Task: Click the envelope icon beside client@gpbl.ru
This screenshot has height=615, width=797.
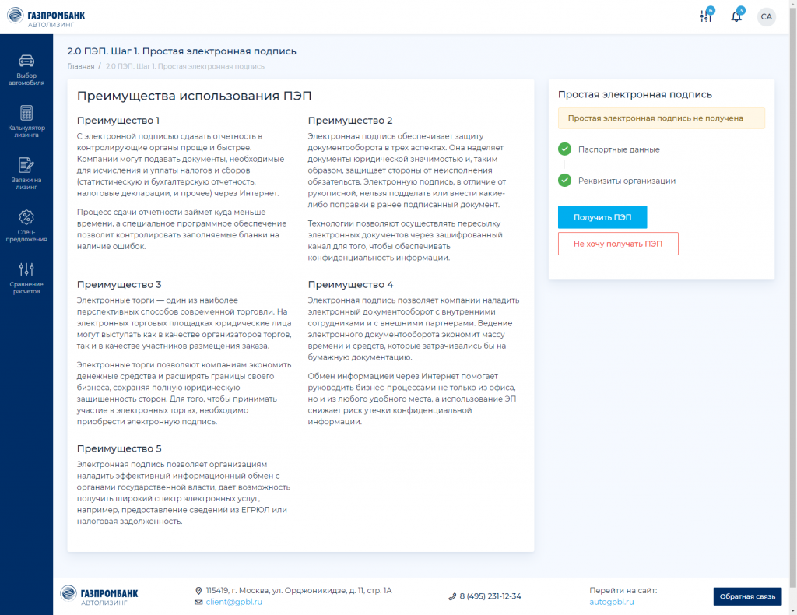Action: point(198,603)
